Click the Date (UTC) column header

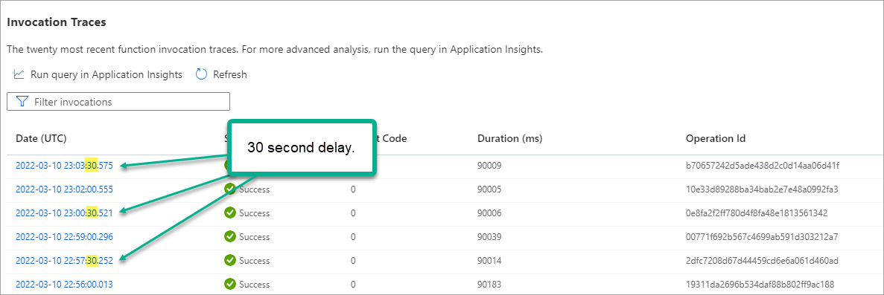pyautogui.click(x=41, y=138)
